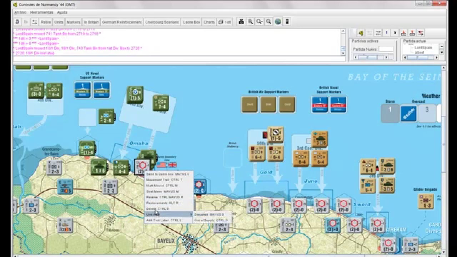Click LordSpain in Partida actual tree
The width and height of the screenshot is (457, 257).
pyautogui.click(x=423, y=47)
